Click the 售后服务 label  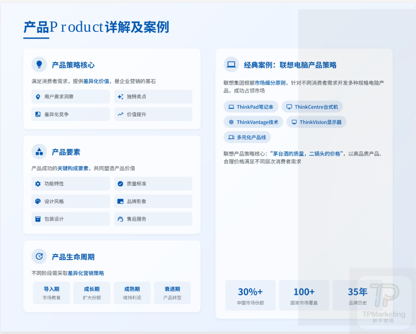137,219
